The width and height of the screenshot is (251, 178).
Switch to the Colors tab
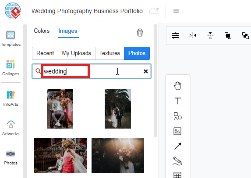click(x=42, y=31)
